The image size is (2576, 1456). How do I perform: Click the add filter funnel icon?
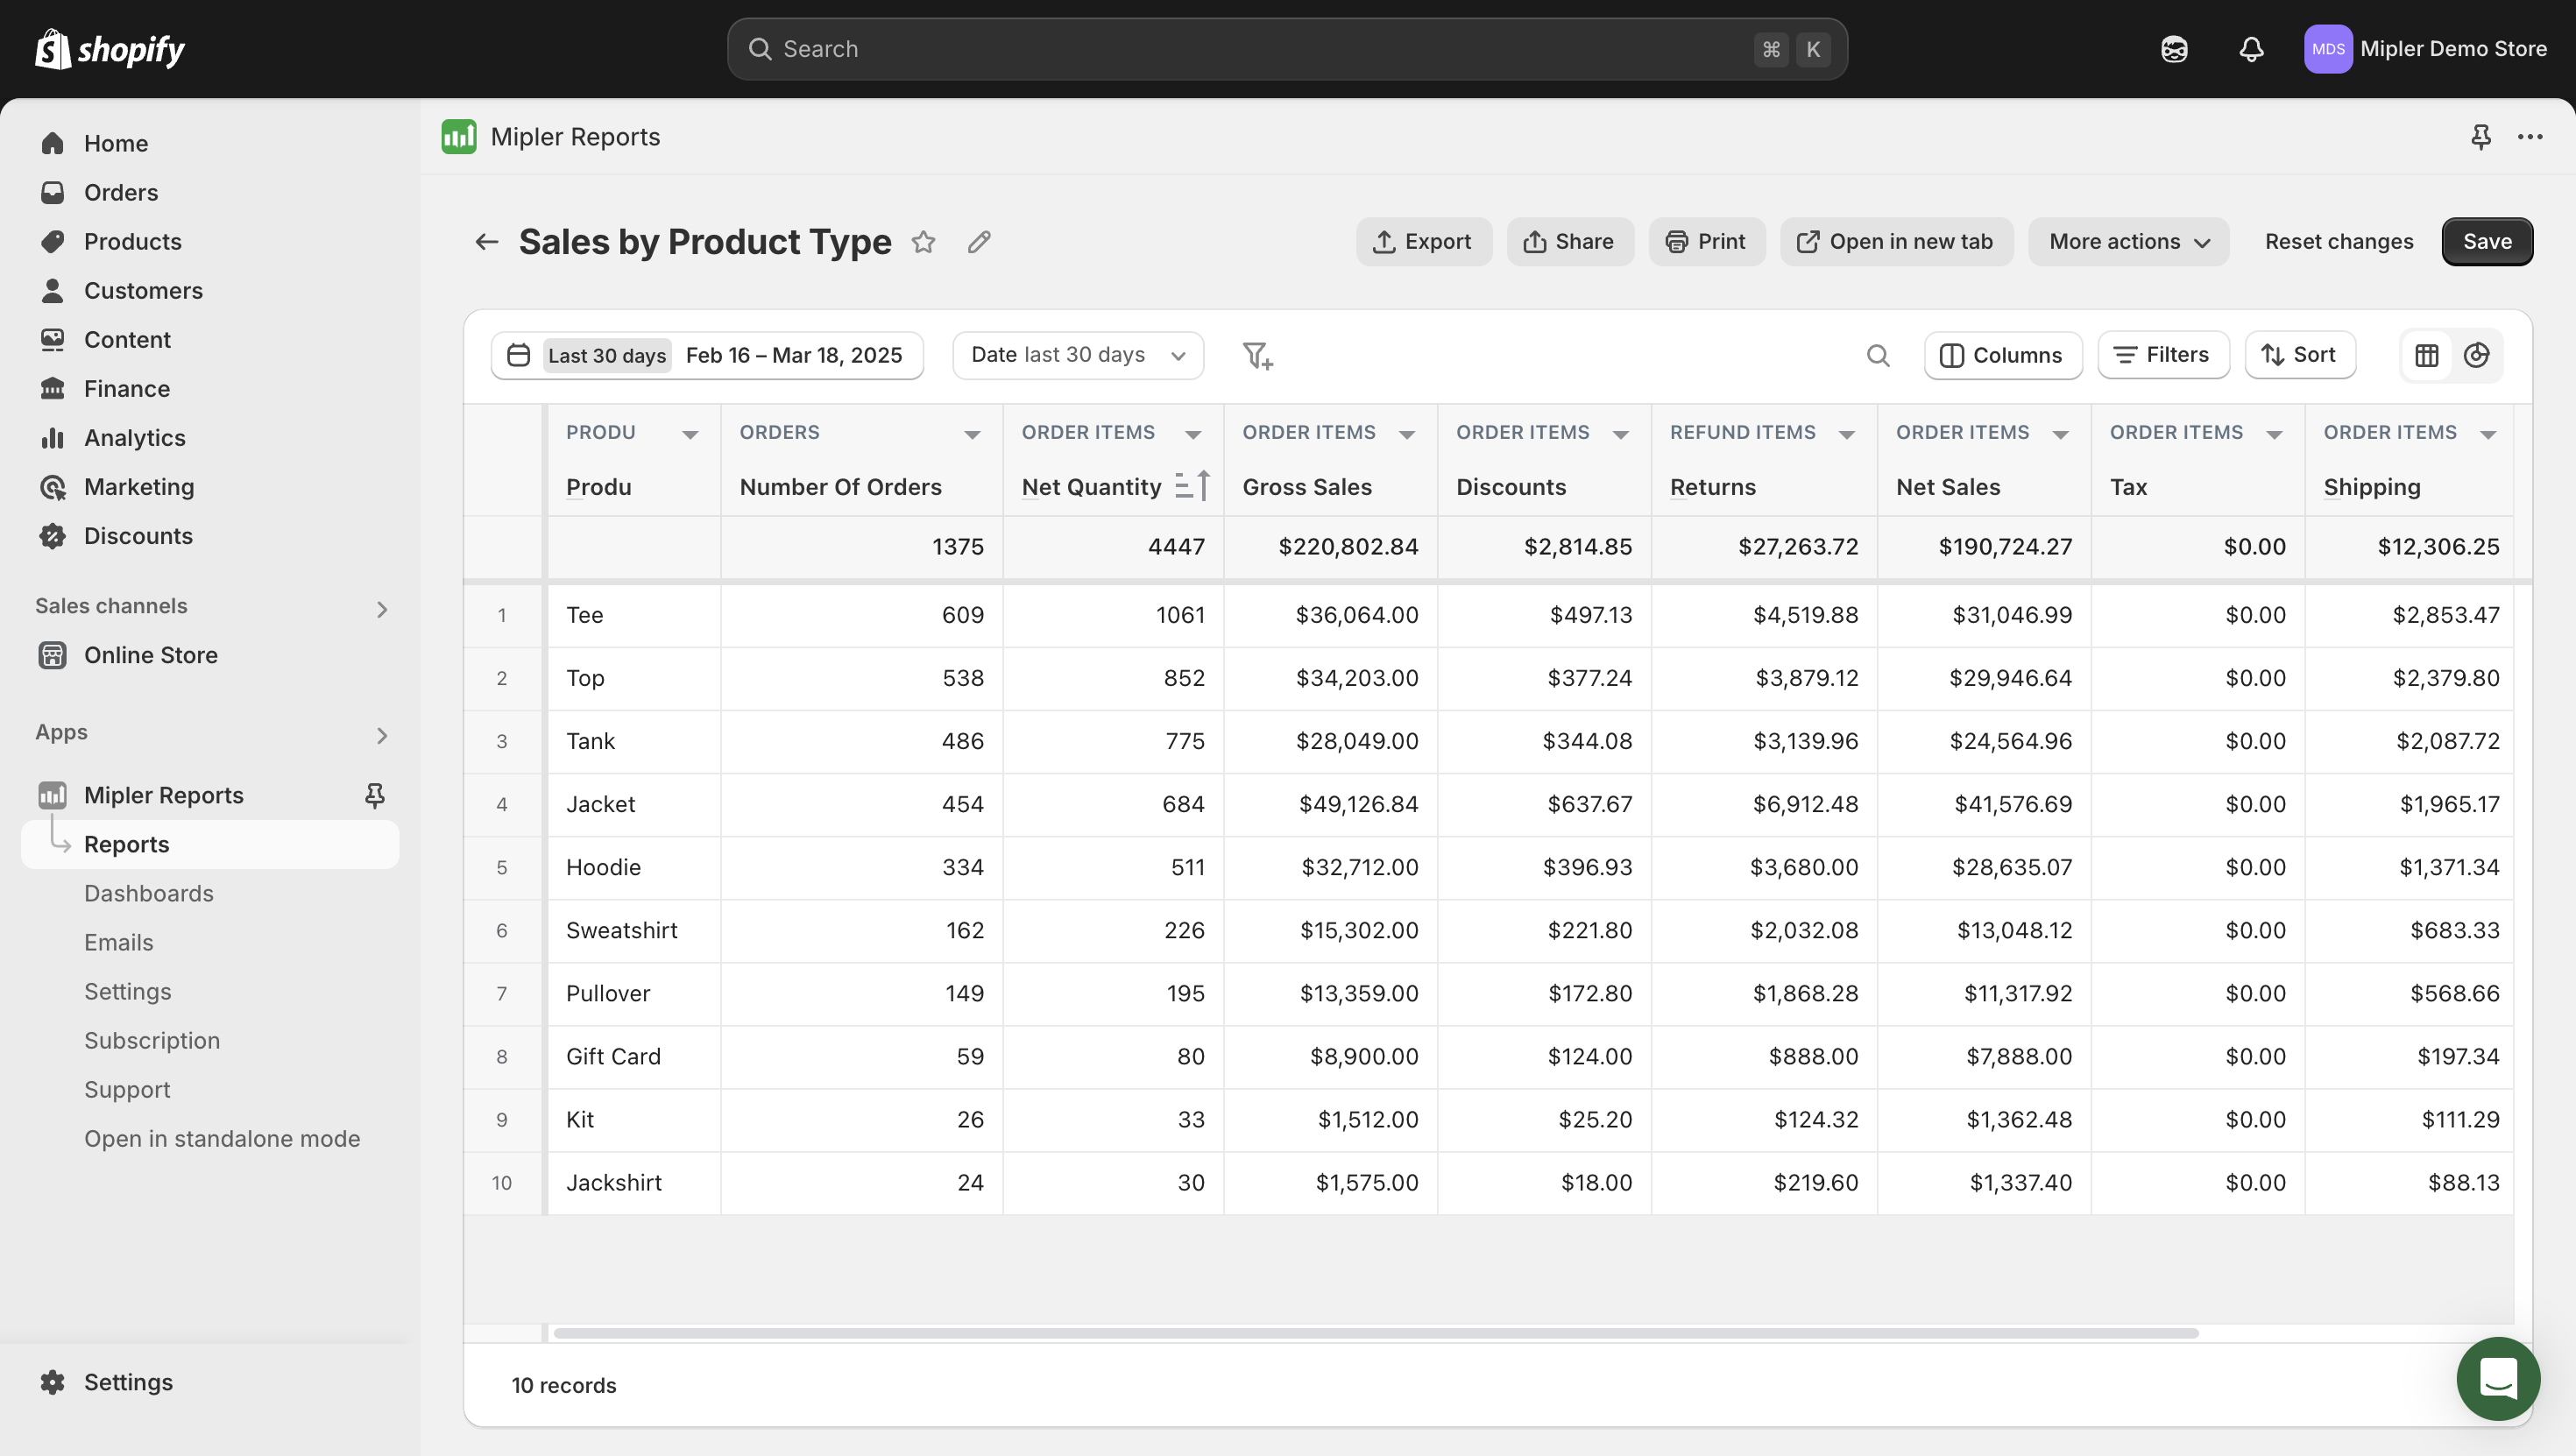pos(1256,355)
